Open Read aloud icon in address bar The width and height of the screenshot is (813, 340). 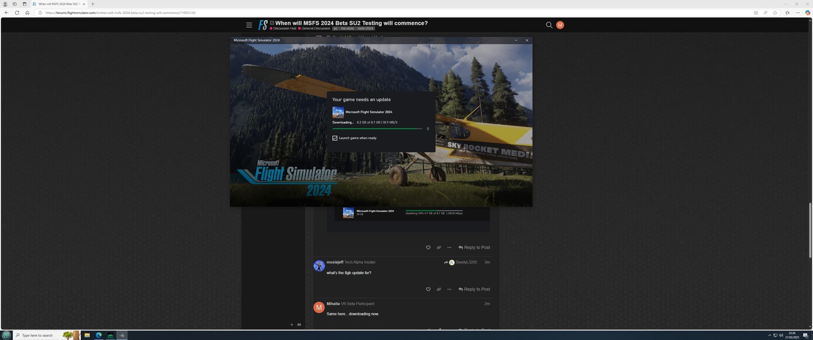765,13
